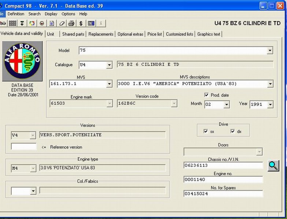Click the magnifier chassis search button

pos(273,166)
